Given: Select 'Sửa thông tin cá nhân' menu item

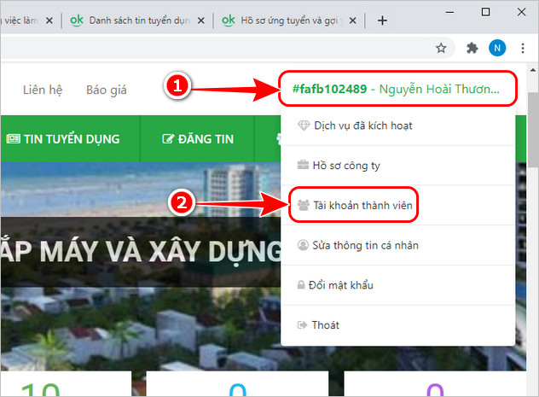Looking at the screenshot, I should coord(397,245).
